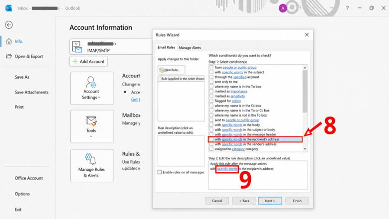
Task: Close the Rules Wizard dialog
Action: coord(307,35)
